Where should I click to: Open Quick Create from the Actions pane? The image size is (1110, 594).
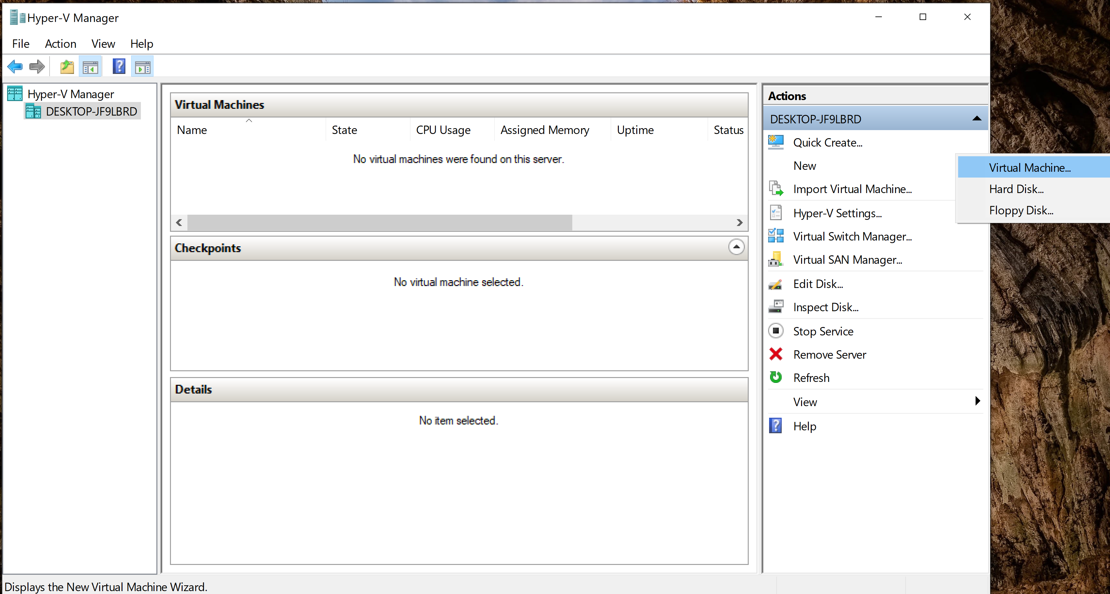(827, 142)
